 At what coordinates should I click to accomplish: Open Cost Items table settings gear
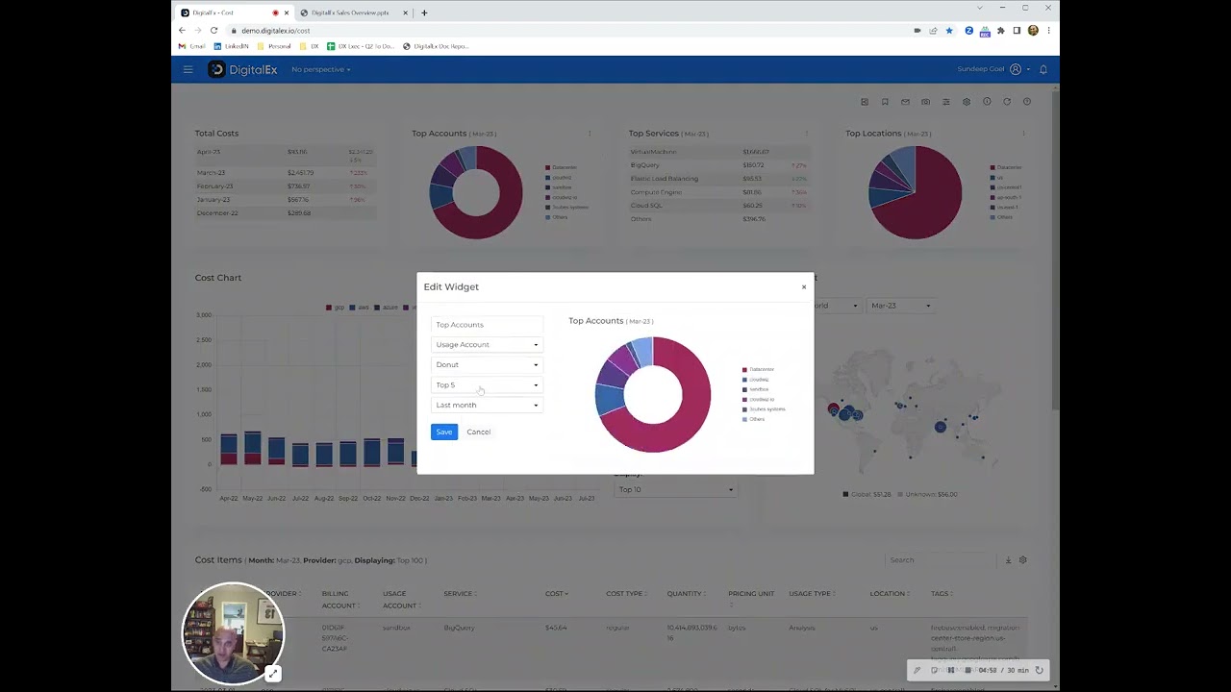coord(1023,560)
